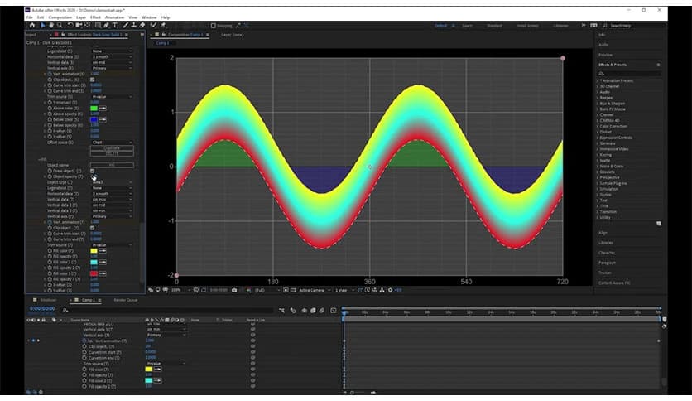The image size is (692, 401).
Task: Click the stopwatch for Above color (5)
Action: [x=50, y=109]
